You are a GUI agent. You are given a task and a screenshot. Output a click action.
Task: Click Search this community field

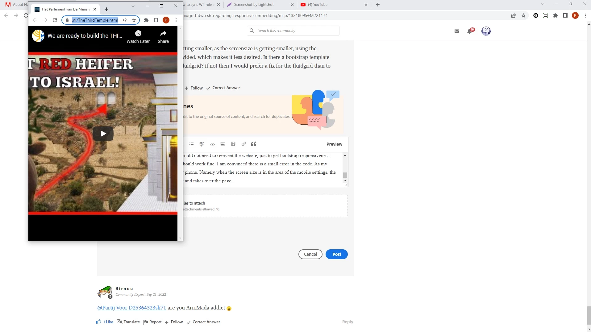(293, 31)
